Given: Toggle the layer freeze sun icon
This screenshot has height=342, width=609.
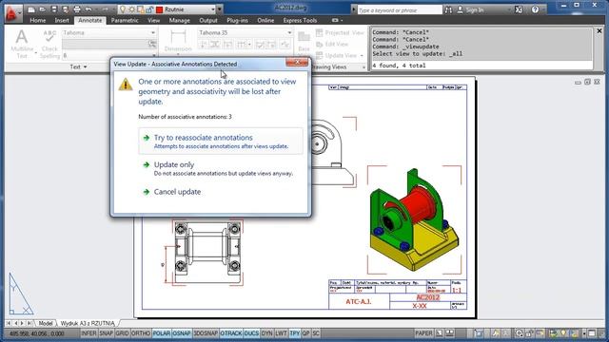Looking at the screenshot, I should pos(132,9).
